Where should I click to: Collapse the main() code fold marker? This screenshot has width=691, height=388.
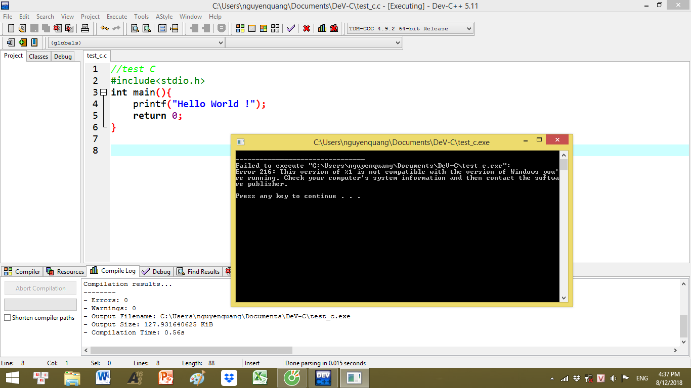tap(103, 92)
